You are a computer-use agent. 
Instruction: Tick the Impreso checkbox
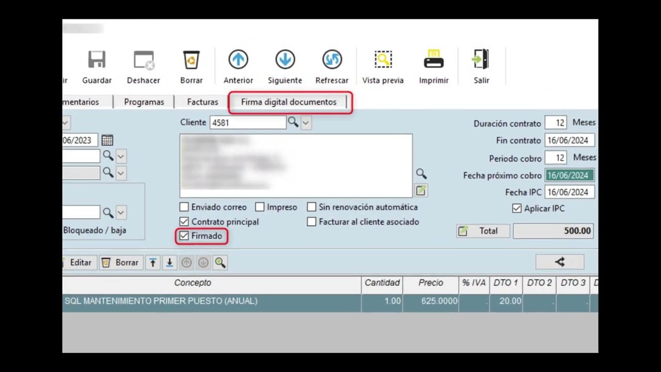260,207
